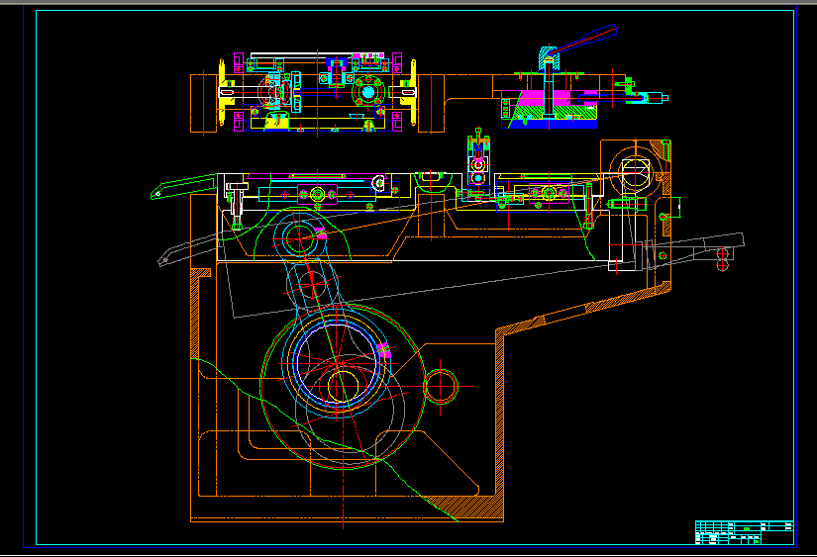Screen dimensions: 817x557
Task: Click the upper connecting rod pin circle
Action: (x=300, y=237)
